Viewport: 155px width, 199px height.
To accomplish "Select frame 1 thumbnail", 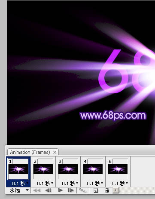I will 18,169.
